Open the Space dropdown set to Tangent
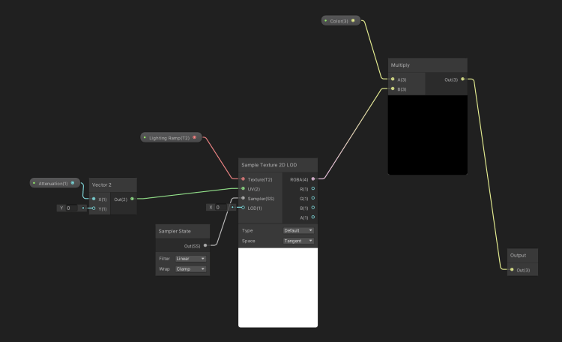The width and height of the screenshot is (562, 342). point(298,241)
